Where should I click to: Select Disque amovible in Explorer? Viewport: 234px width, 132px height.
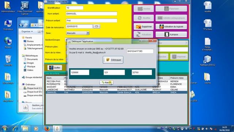33,95
